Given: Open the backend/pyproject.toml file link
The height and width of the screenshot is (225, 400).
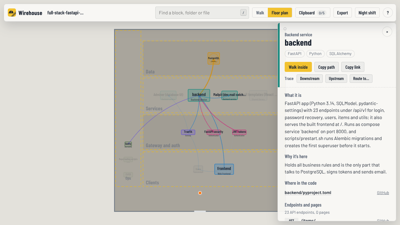Looking at the screenshot, I should 308,192.
